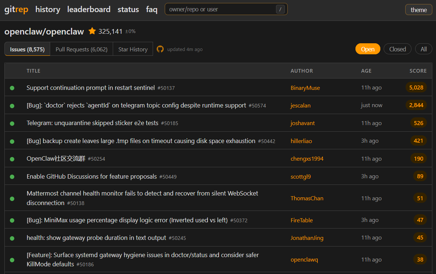Open the doctor rejects agentId bug issue
The width and height of the screenshot is (436, 274).
point(136,105)
